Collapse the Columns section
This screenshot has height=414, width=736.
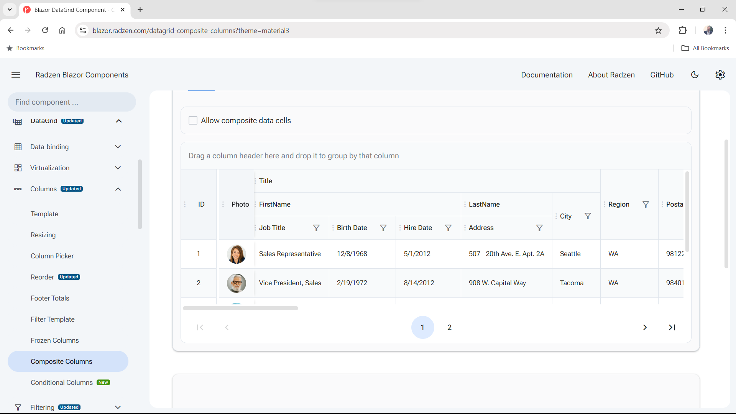coord(118,189)
